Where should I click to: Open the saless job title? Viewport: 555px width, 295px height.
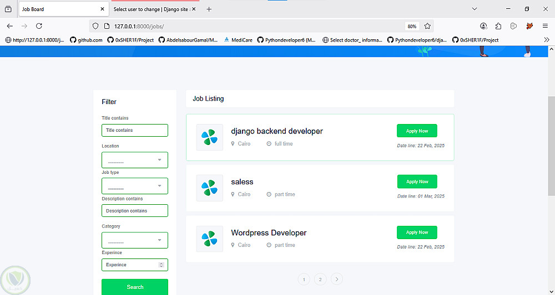coord(242,182)
